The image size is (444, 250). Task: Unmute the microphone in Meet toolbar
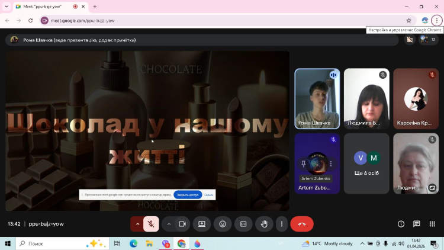coord(151,224)
